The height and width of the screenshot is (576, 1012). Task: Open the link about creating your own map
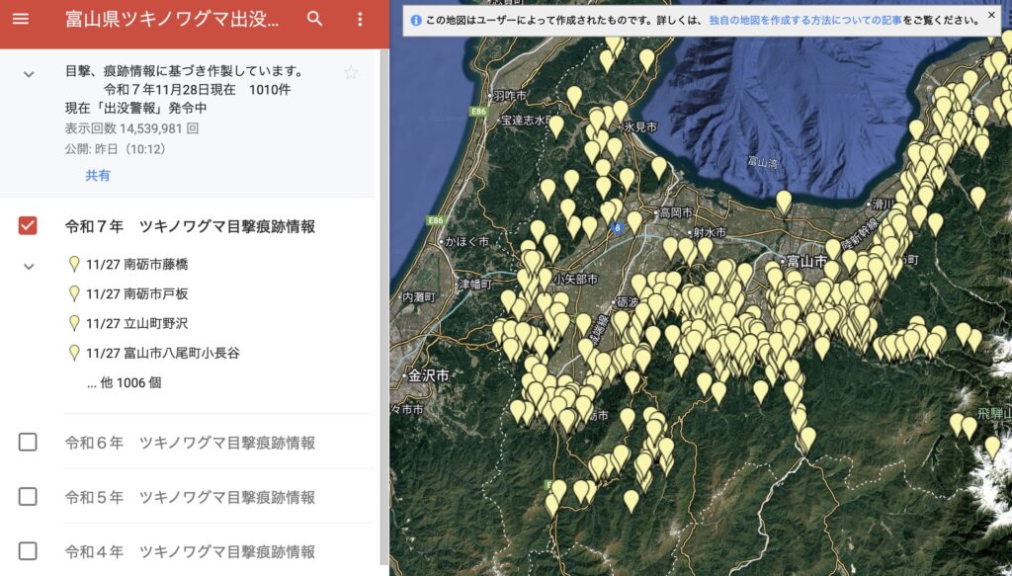[x=804, y=20]
